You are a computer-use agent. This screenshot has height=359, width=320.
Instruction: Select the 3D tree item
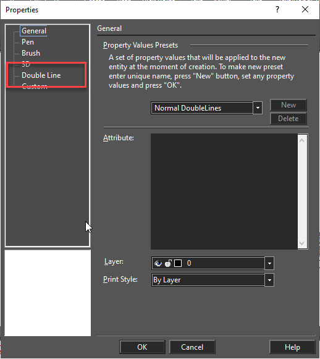(26, 64)
